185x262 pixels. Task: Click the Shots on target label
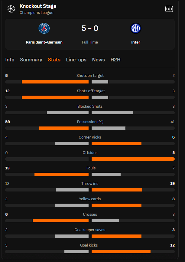coord(90,76)
